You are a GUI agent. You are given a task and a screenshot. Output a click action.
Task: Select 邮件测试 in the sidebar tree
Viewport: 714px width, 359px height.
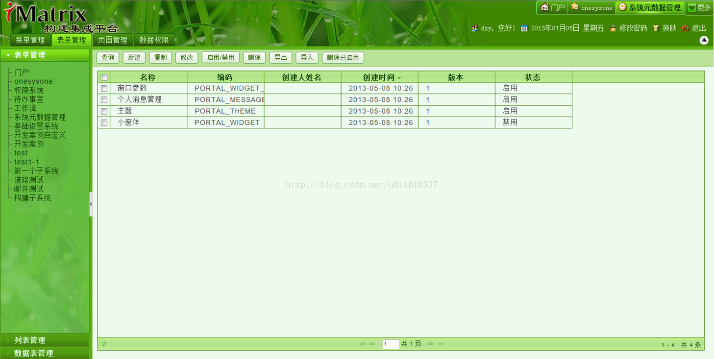click(x=29, y=189)
